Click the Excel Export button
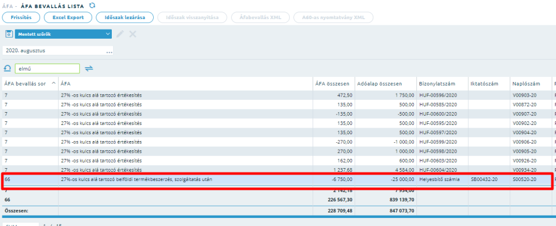The width and height of the screenshot is (556, 226). 68,17
